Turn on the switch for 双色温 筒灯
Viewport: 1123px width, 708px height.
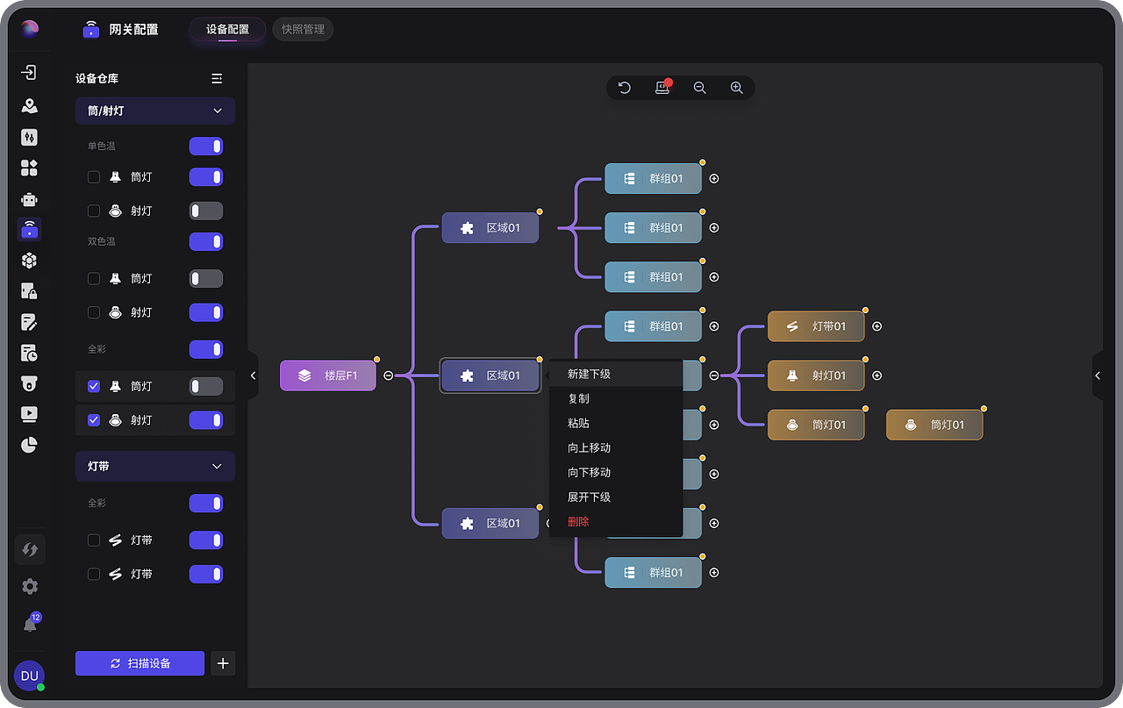tap(206, 279)
